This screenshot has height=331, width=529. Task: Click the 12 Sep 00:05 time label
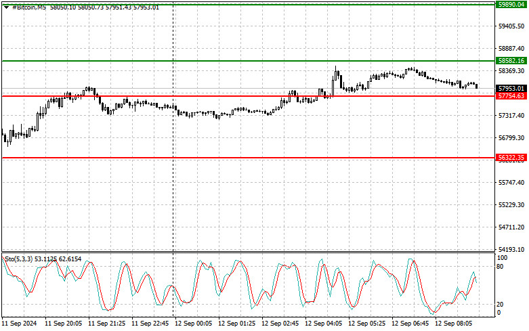[x=193, y=324]
